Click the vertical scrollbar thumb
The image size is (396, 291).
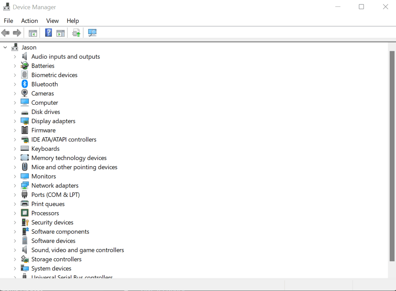(392, 156)
